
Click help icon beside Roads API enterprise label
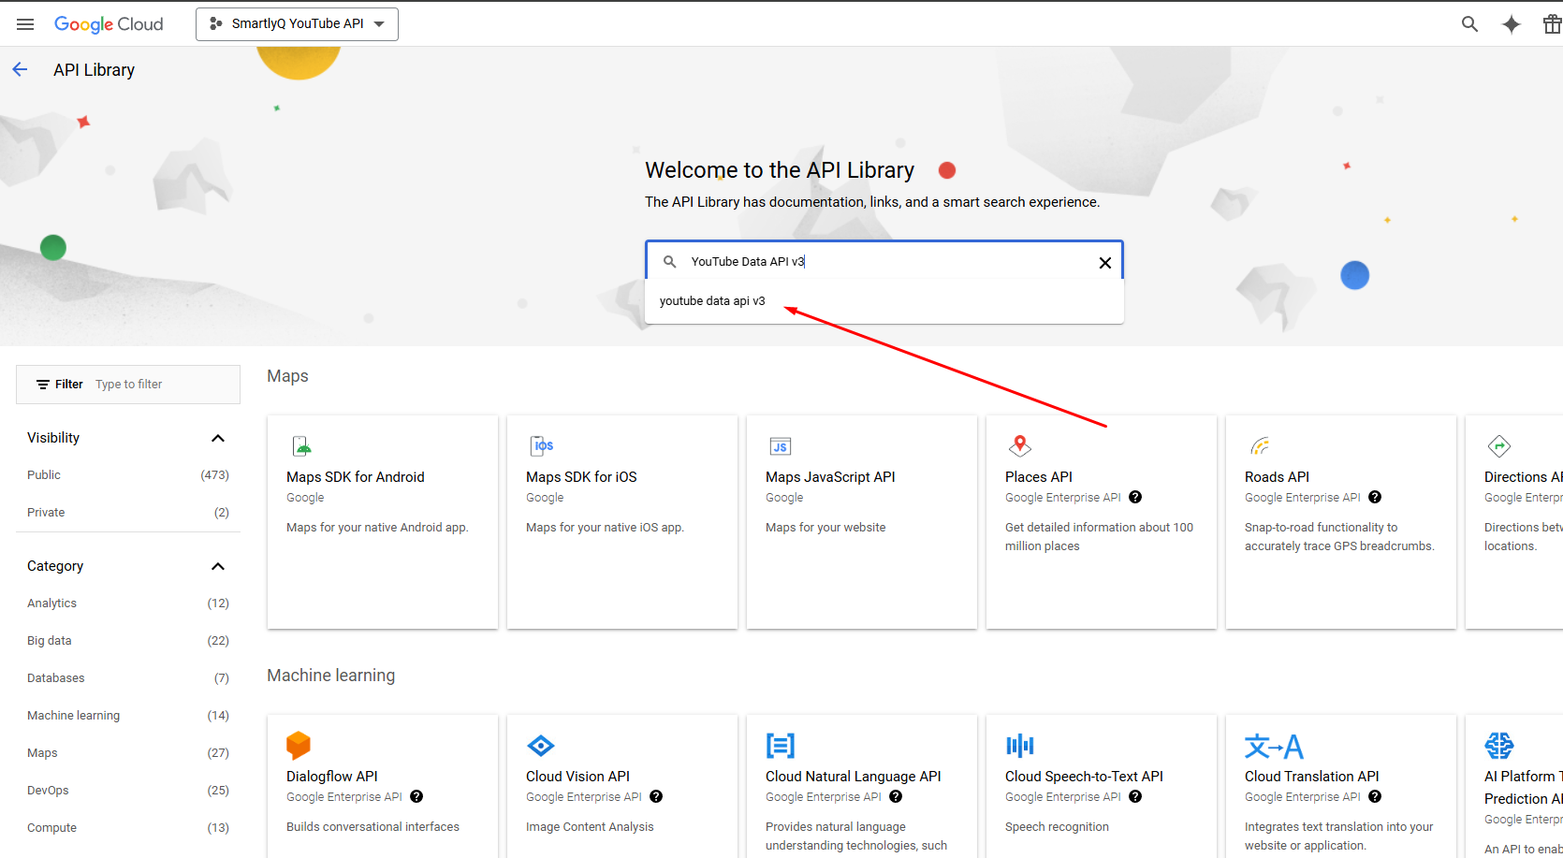tap(1375, 497)
